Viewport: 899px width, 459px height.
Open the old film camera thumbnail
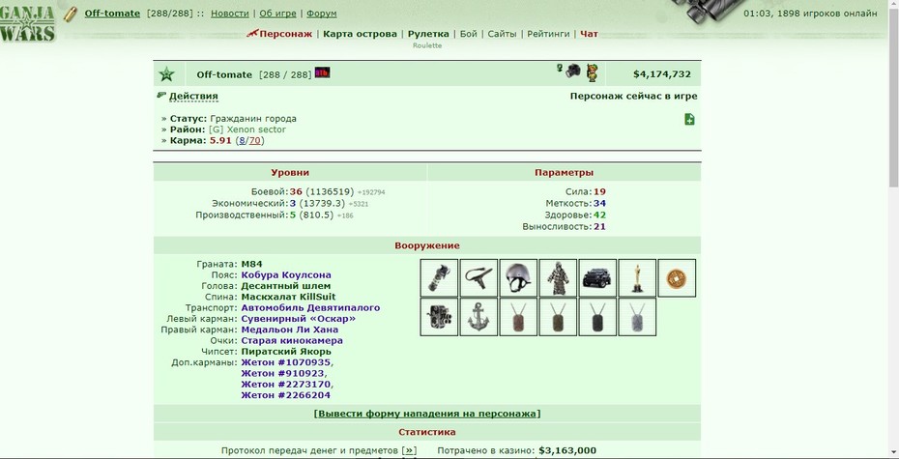coord(439,316)
